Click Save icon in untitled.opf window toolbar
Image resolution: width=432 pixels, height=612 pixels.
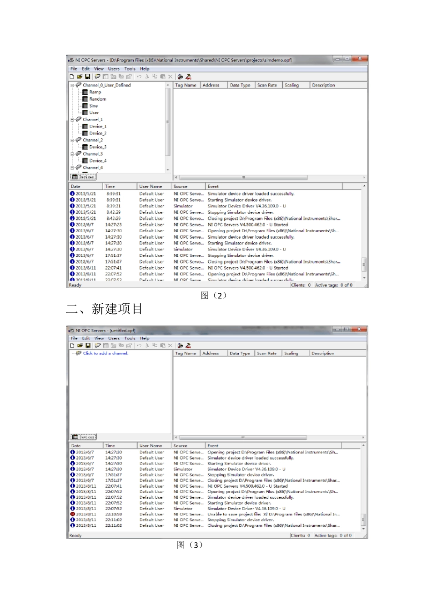click(88, 346)
